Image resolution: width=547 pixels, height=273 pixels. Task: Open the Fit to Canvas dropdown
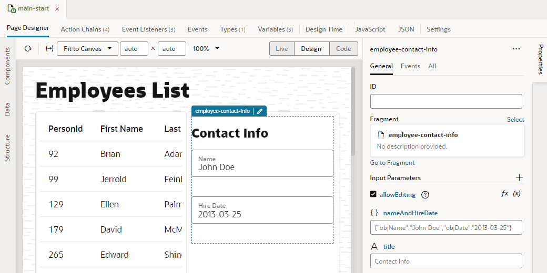87,49
